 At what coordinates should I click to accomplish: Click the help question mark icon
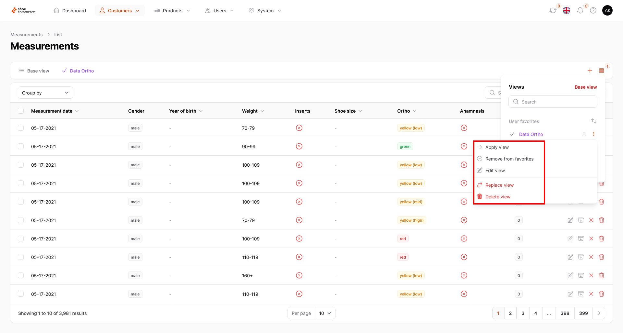point(593,10)
